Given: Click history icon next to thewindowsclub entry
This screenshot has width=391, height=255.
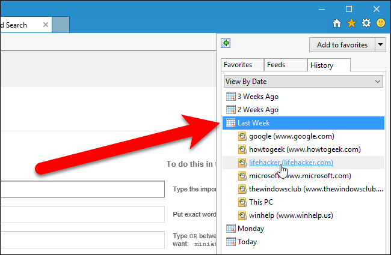Looking at the screenshot, I should pyautogui.click(x=242, y=189).
